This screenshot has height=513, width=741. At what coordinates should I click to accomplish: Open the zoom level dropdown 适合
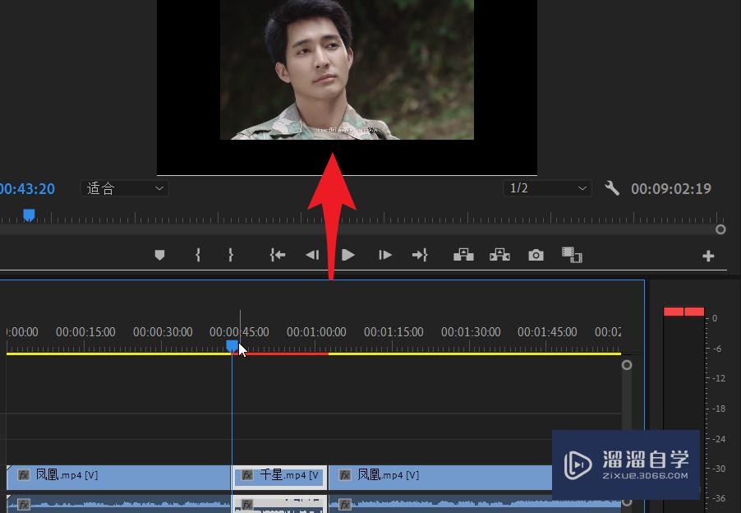[x=125, y=188]
